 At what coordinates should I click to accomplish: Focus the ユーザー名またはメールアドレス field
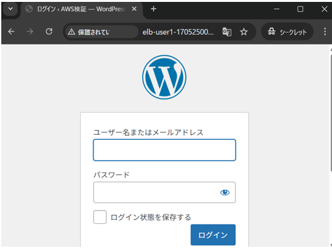pyautogui.click(x=165, y=150)
